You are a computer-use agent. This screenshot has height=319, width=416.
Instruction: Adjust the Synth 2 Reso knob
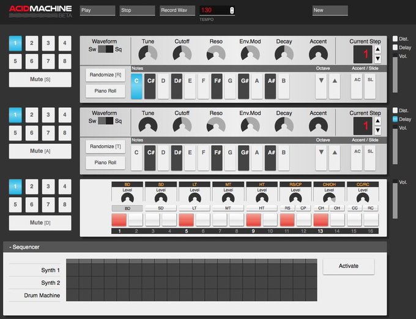[216, 124]
